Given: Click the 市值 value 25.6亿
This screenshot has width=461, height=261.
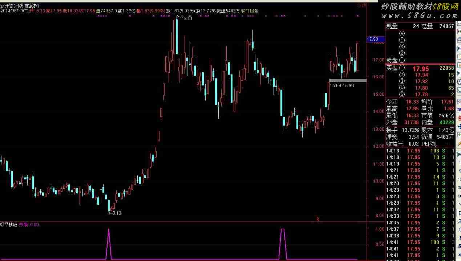Looking at the screenshot, I should pos(446,116).
